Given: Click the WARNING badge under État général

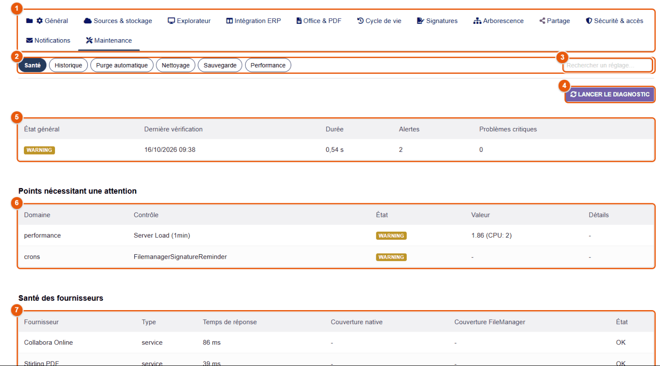Looking at the screenshot, I should [x=39, y=150].
